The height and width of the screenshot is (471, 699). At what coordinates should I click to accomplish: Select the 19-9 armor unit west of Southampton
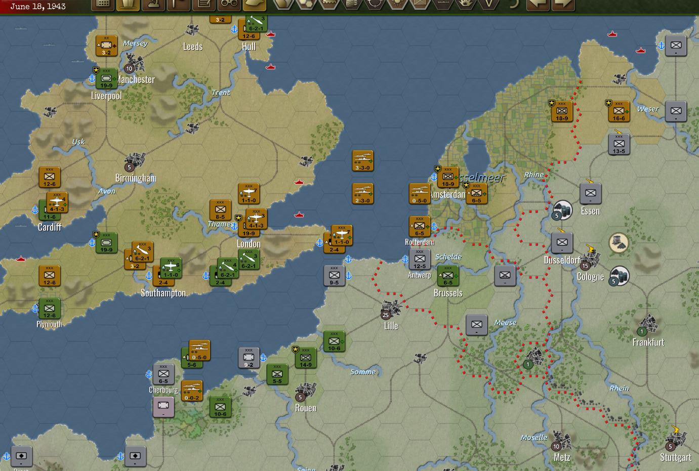coord(106,243)
